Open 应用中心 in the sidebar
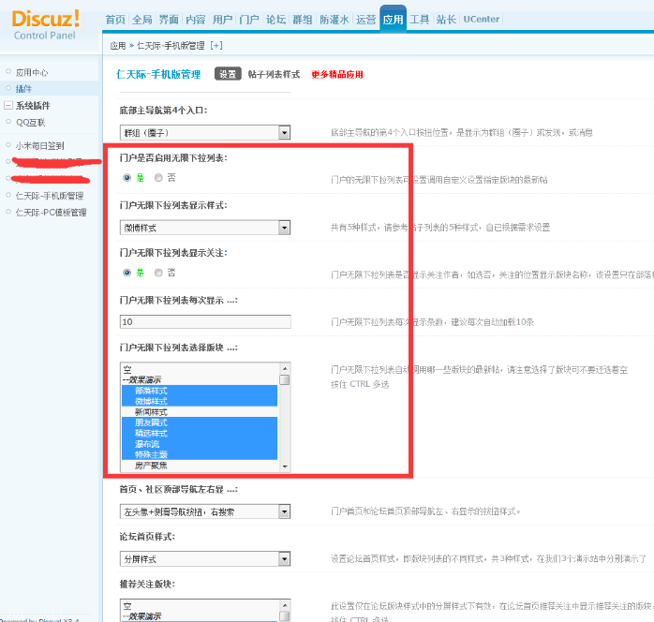 tap(32, 72)
